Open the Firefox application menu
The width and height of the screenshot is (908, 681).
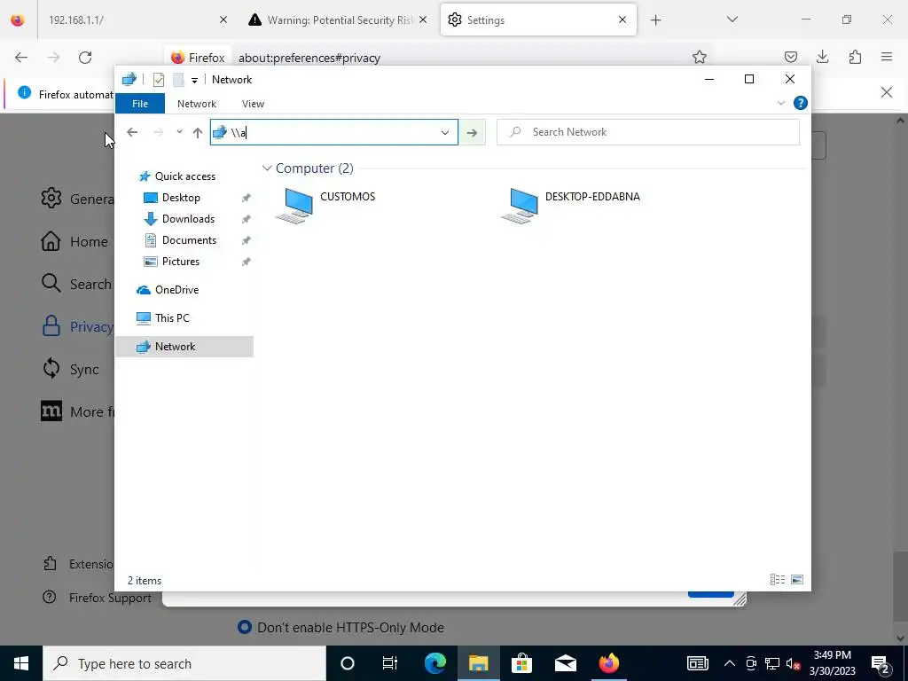click(887, 57)
